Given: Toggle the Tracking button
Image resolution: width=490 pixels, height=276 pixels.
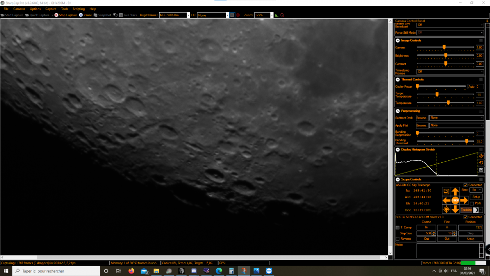Looking at the screenshot, I should (x=466, y=210).
